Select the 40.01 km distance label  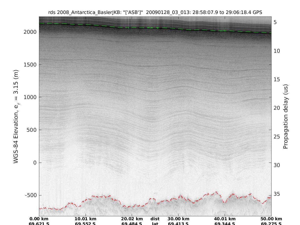[x=225, y=219]
